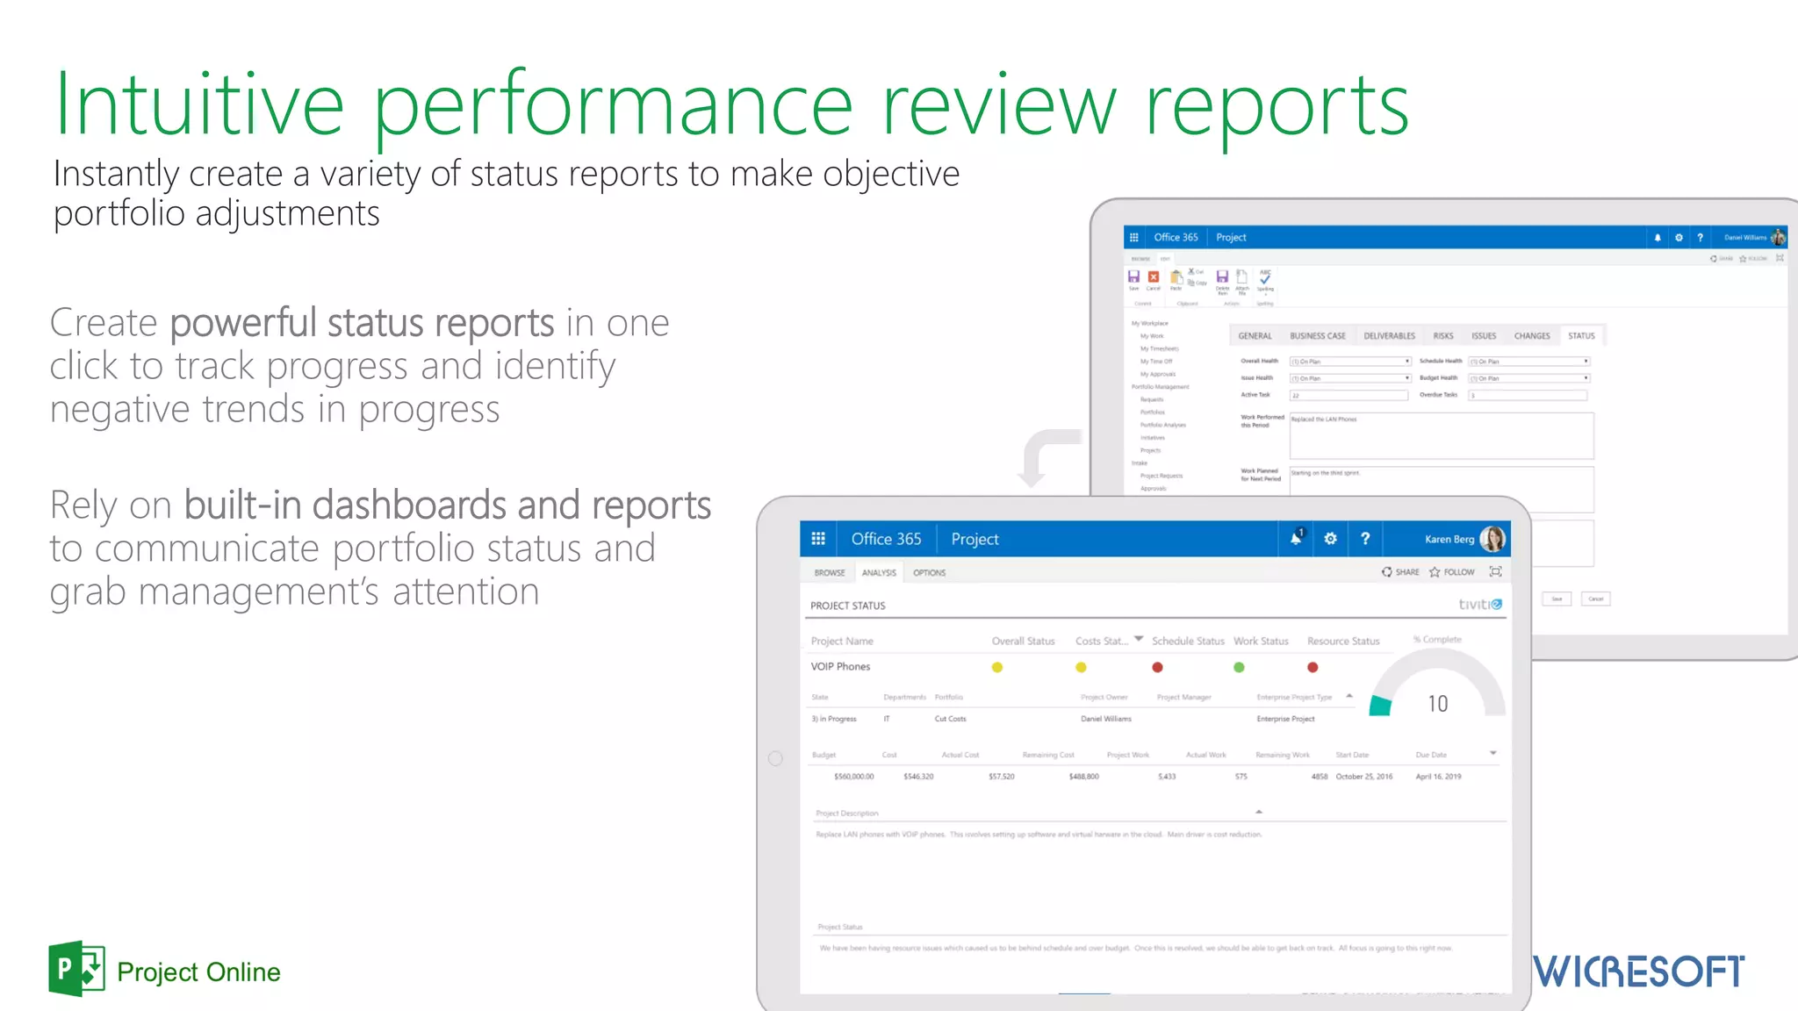Expand the arrow next to Due Date
The image size is (1798, 1011).
[1492, 753]
